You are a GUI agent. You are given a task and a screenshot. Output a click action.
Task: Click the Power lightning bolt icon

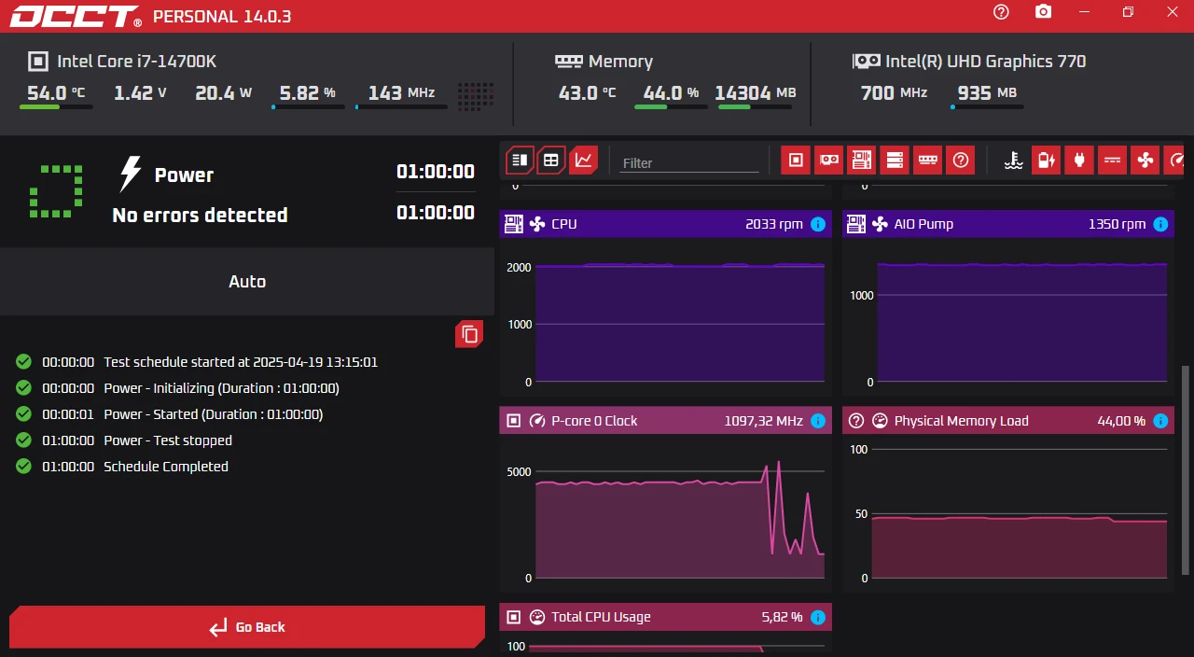pyautogui.click(x=130, y=175)
